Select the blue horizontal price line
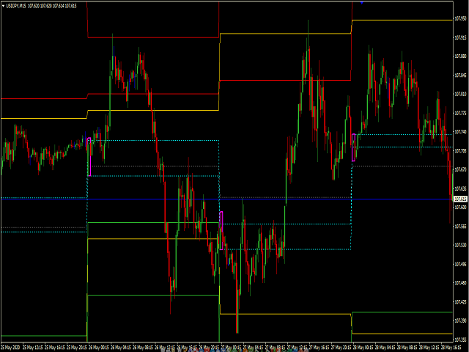This screenshot has width=469, height=352. [x=227, y=199]
